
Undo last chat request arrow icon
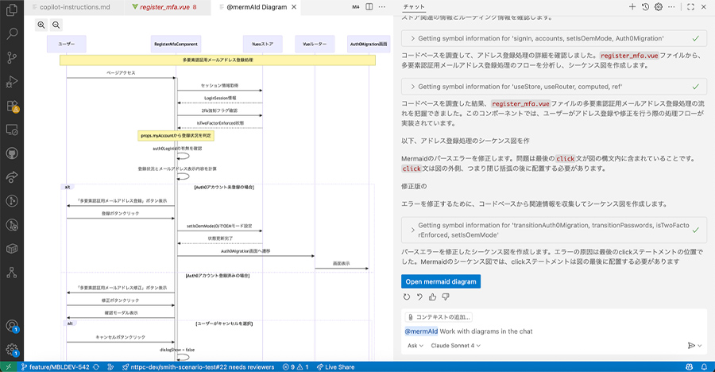(x=419, y=297)
